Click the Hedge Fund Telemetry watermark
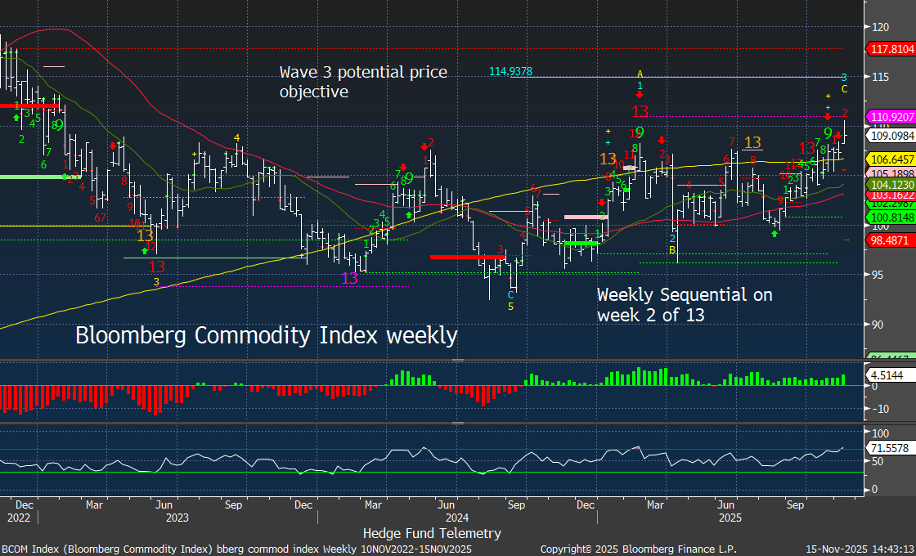Viewport: 916px width, 556px height. click(x=432, y=533)
